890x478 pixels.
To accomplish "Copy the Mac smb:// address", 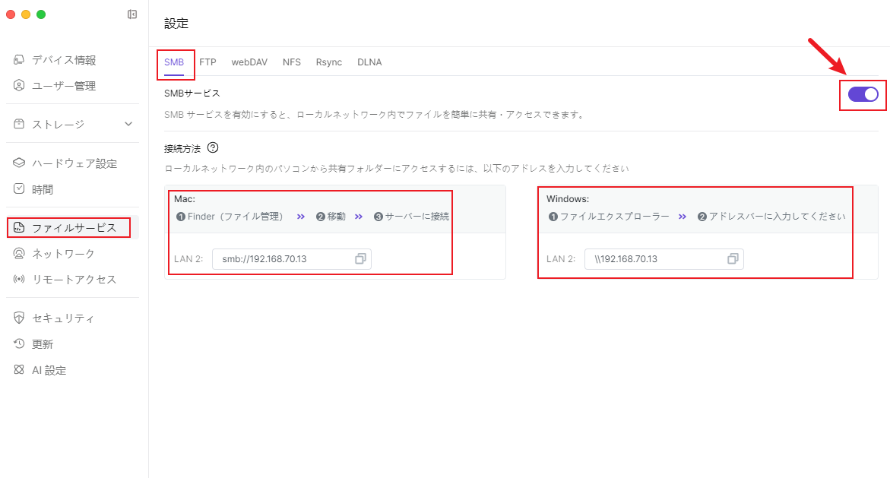I will tap(360, 259).
